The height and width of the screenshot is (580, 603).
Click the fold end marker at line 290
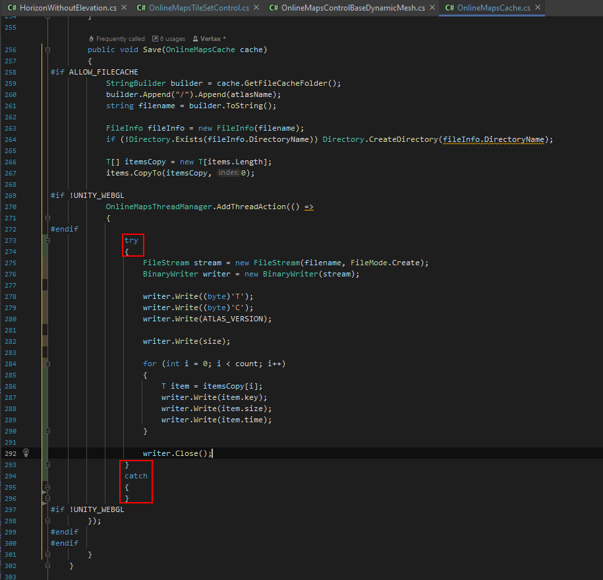pyautogui.click(x=47, y=431)
